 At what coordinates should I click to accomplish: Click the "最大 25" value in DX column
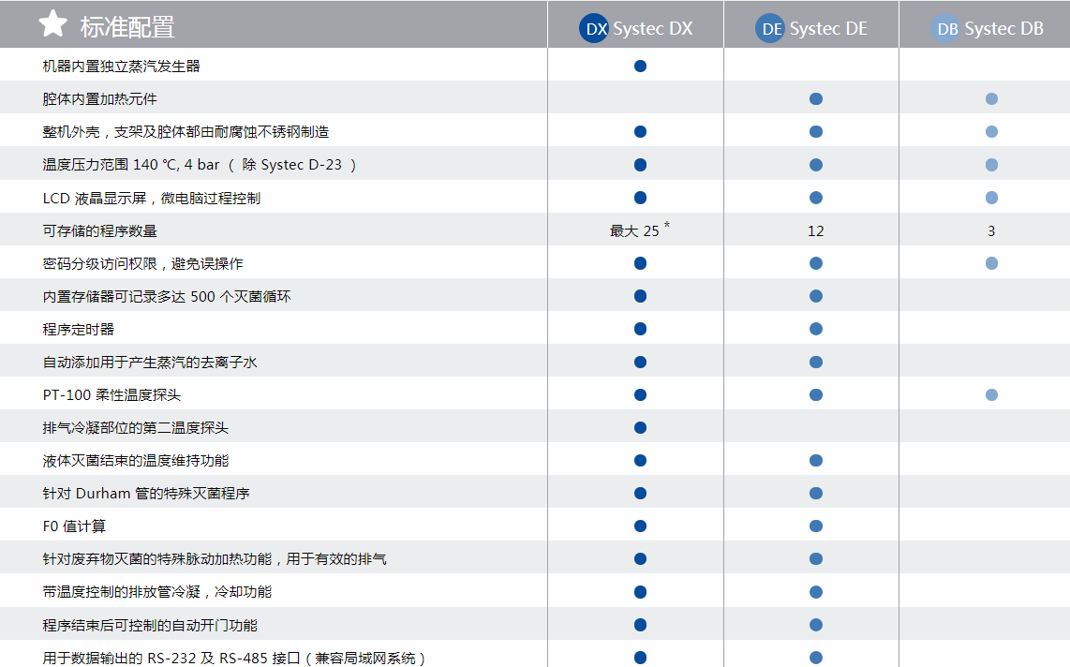click(x=635, y=230)
